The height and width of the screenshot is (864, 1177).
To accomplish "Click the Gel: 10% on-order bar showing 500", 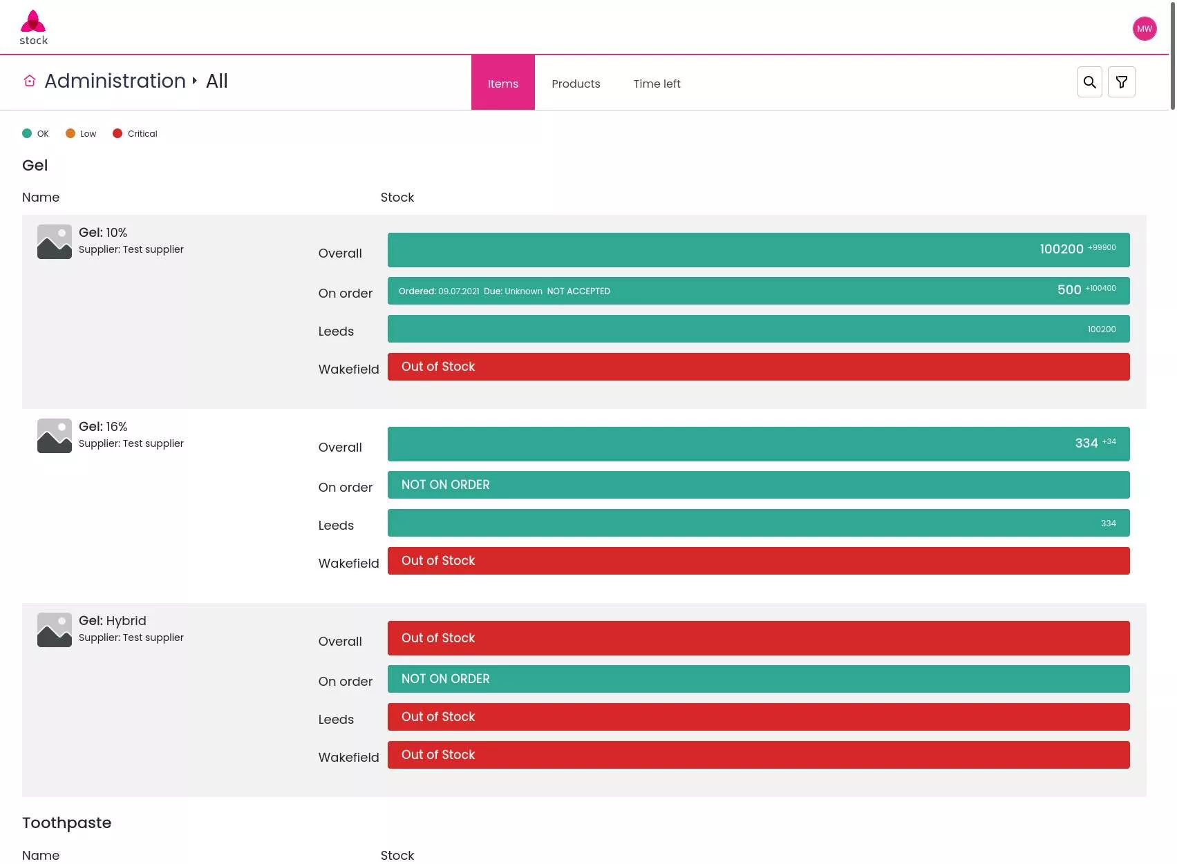I will click(x=758, y=291).
